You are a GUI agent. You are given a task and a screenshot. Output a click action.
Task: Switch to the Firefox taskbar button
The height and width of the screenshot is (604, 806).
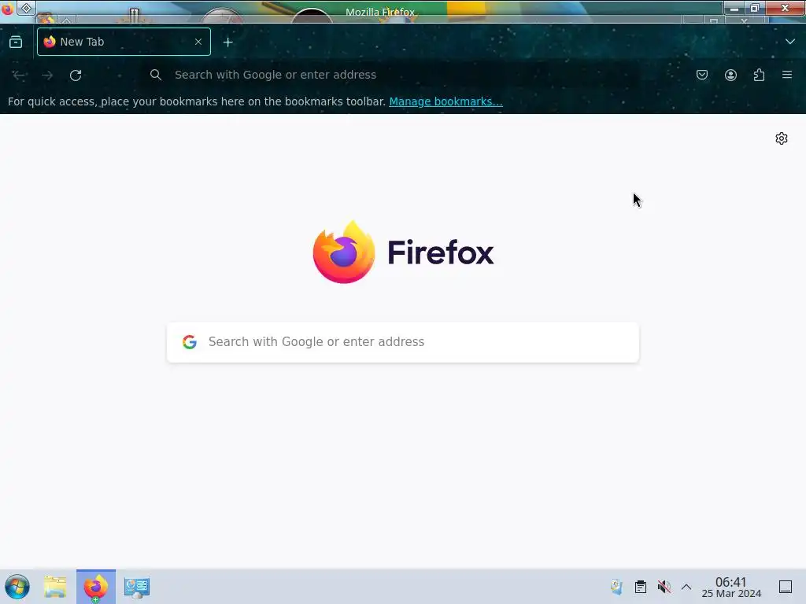(96, 587)
